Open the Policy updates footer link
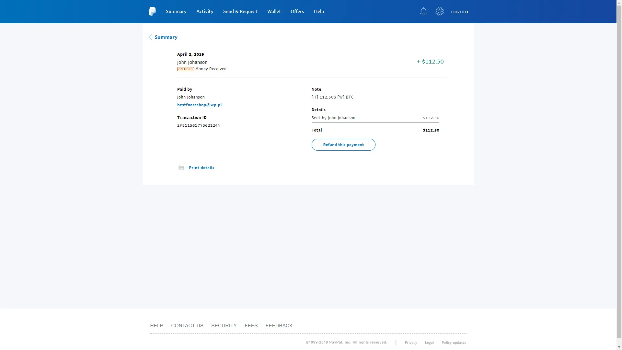The image size is (622, 350). (x=454, y=343)
